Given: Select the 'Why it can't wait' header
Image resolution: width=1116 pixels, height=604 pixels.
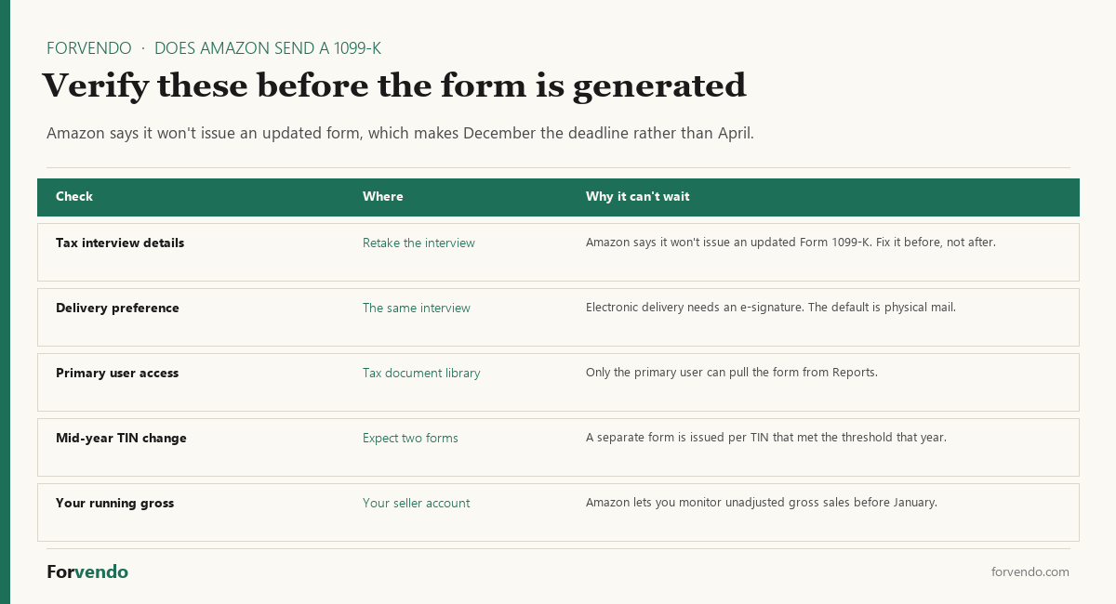Looking at the screenshot, I should coord(637,196).
